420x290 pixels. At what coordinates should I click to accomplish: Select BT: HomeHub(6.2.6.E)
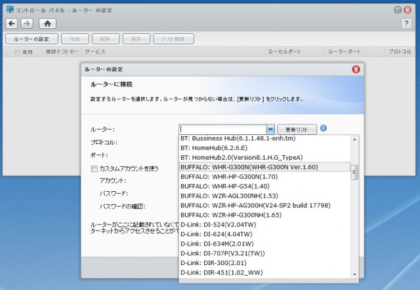pyautogui.click(x=264, y=148)
